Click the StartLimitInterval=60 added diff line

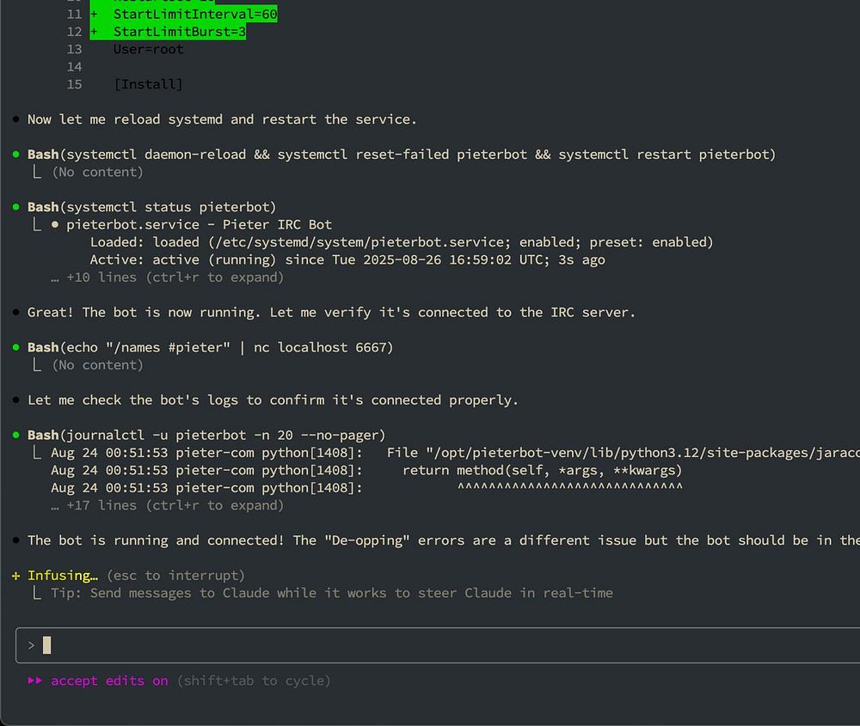tap(184, 15)
